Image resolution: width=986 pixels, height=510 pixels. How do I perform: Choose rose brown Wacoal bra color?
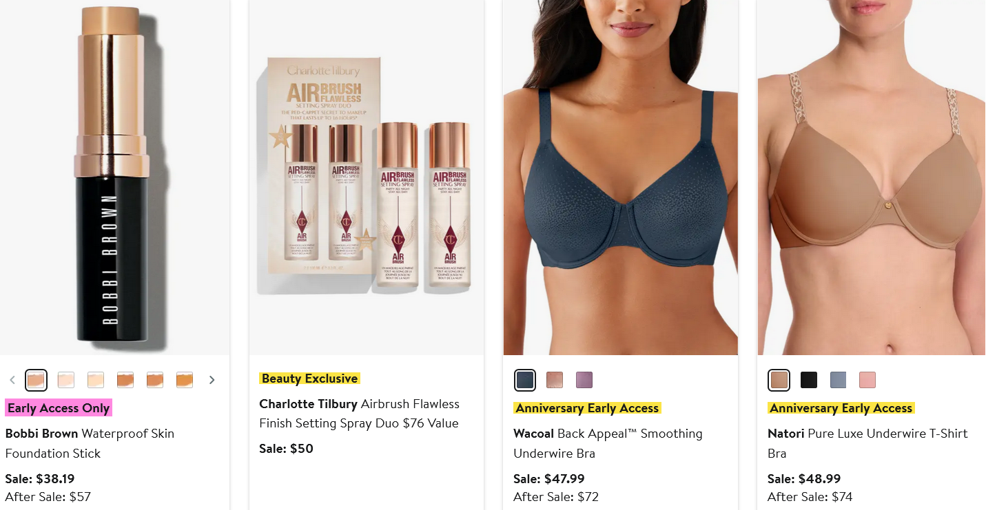[x=555, y=380]
